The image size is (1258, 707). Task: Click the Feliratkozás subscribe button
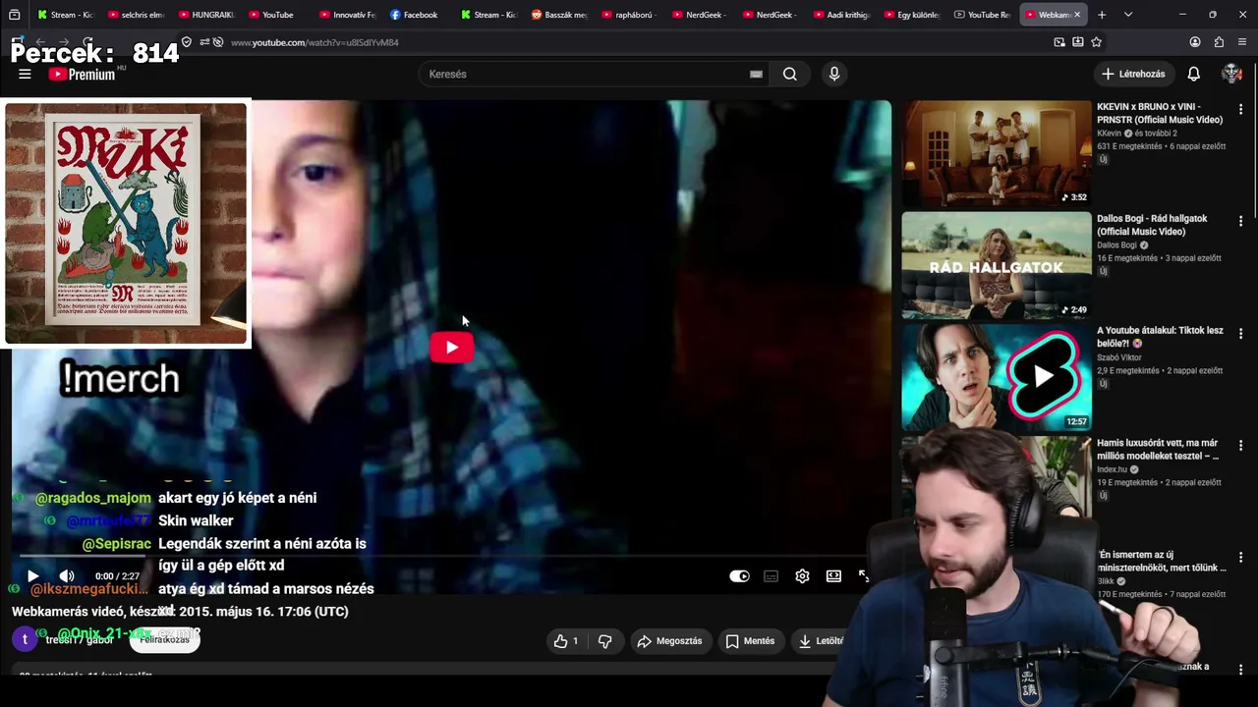click(x=165, y=640)
